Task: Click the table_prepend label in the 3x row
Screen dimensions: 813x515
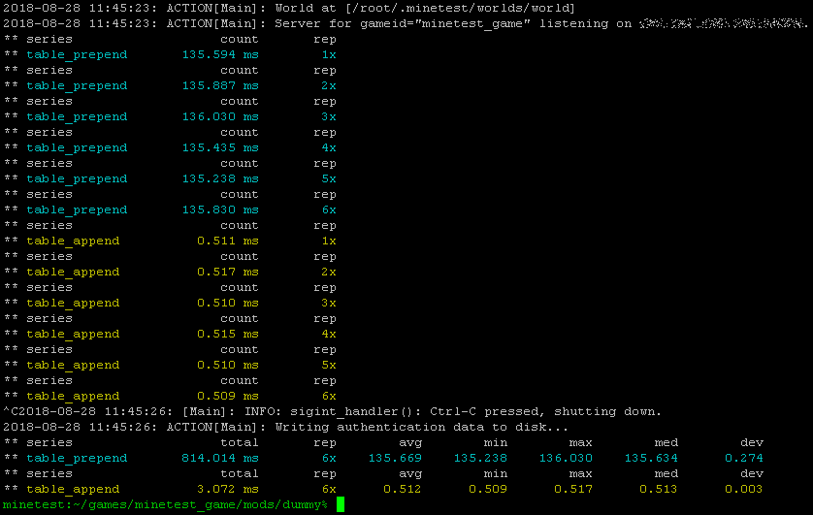Action: point(77,116)
